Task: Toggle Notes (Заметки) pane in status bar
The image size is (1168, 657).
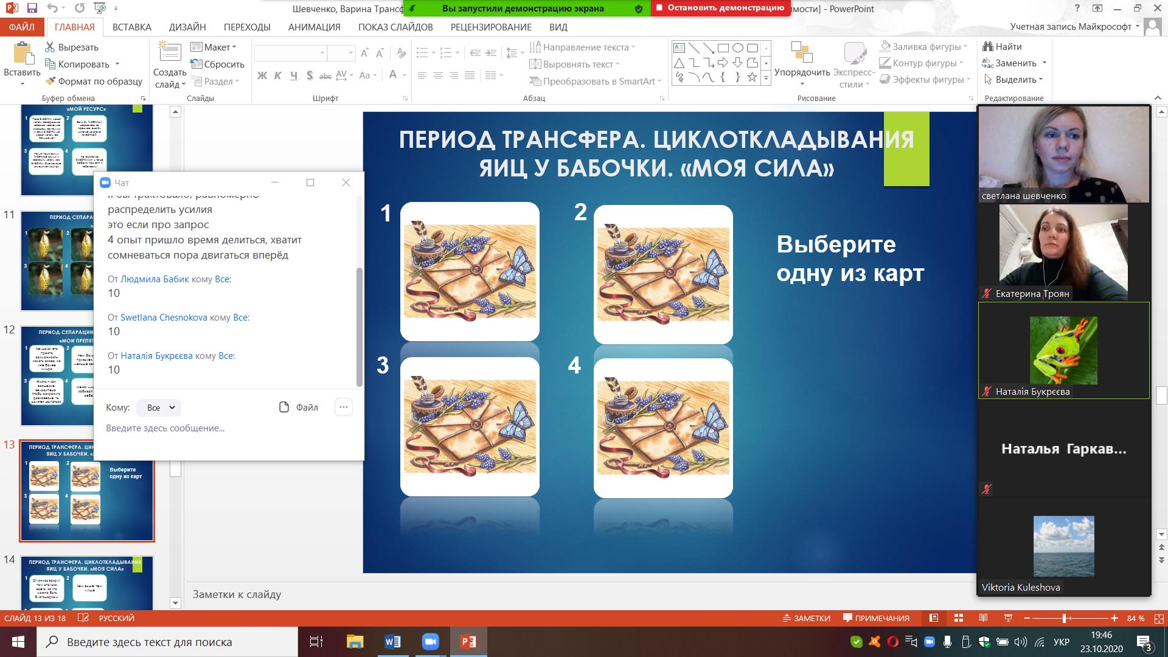Action: (x=807, y=618)
